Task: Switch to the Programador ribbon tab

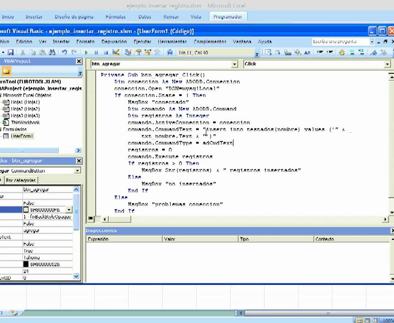Action: tap(227, 17)
